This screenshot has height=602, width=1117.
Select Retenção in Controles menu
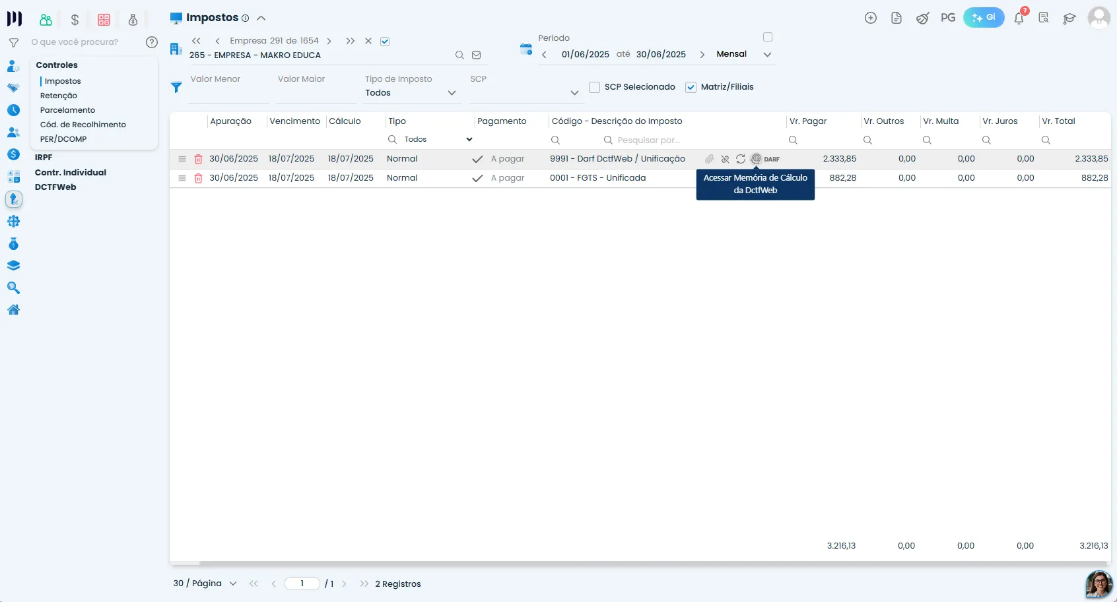click(59, 96)
